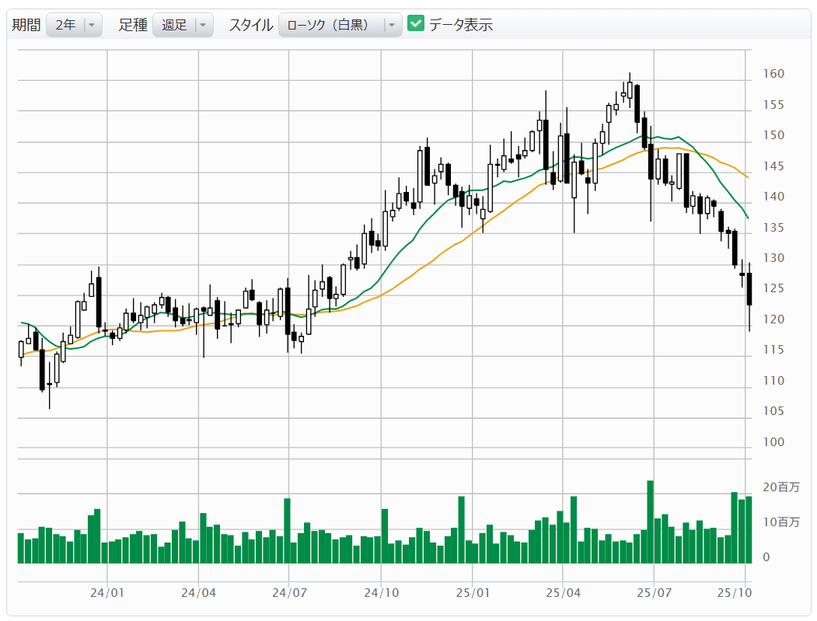The image size is (817, 621).
Task: Click the tallest green volume bar
Action: pos(650,522)
